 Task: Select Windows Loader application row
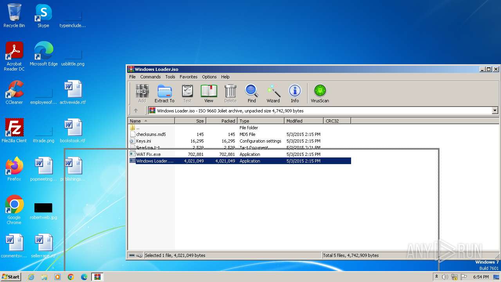point(240,161)
